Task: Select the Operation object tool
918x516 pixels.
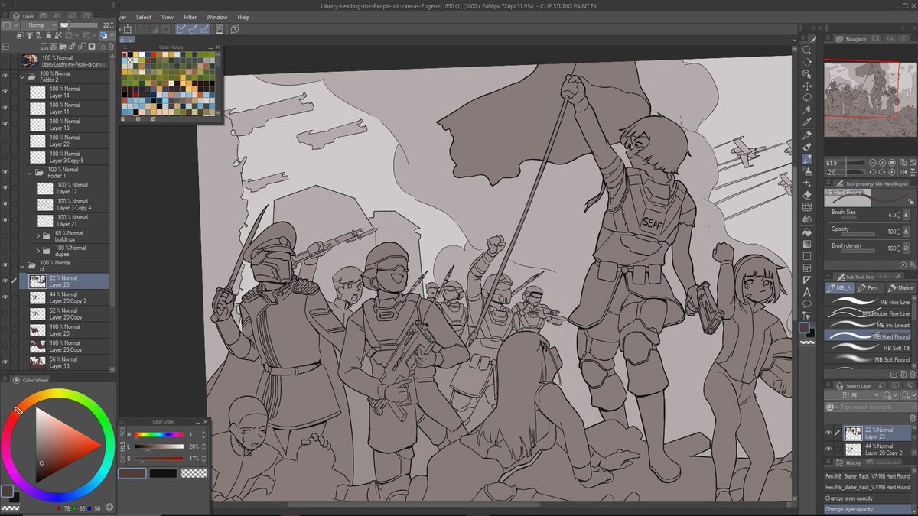Action: (x=807, y=74)
